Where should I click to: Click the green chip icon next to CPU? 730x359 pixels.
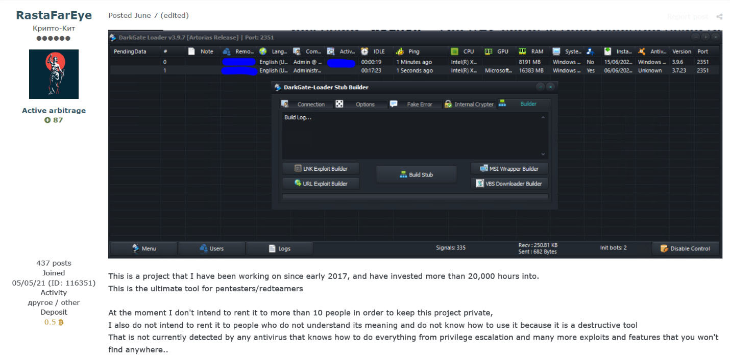[x=454, y=52]
